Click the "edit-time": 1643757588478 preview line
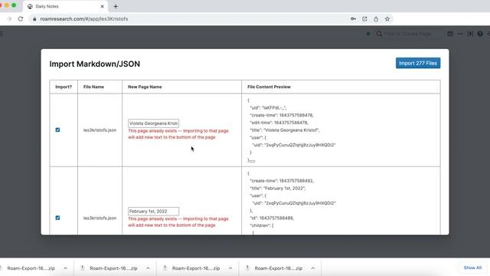 (x=279, y=123)
